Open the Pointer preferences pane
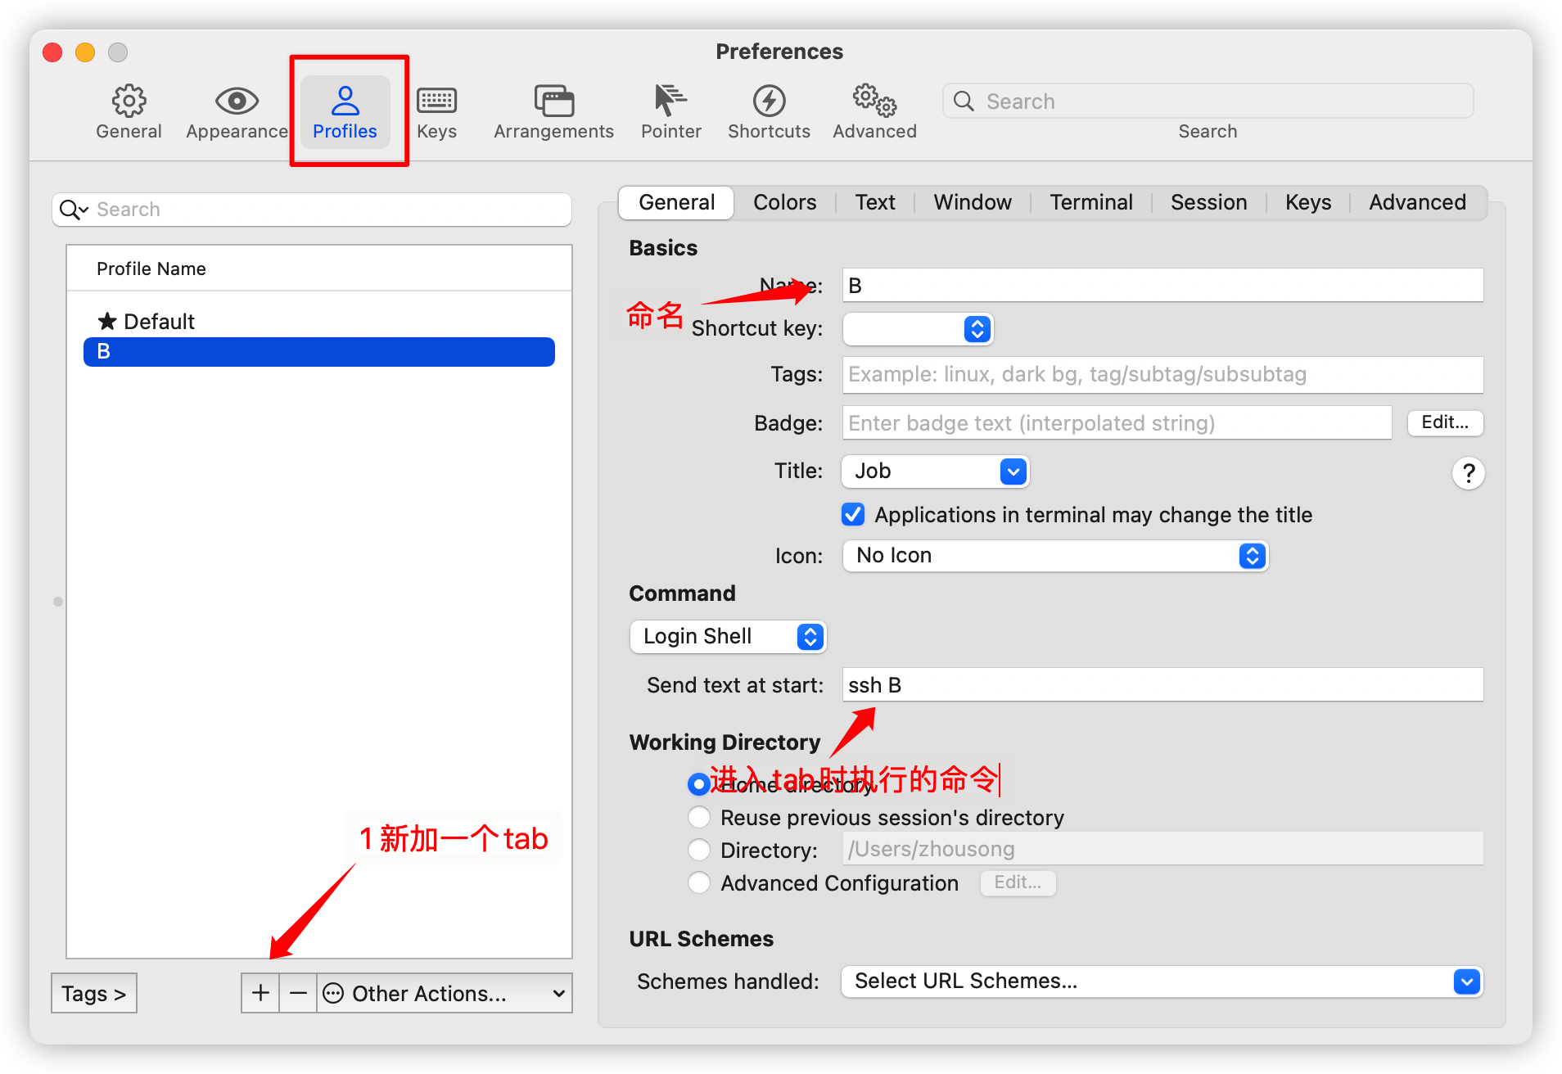This screenshot has width=1562, height=1074. (x=670, y=112)
